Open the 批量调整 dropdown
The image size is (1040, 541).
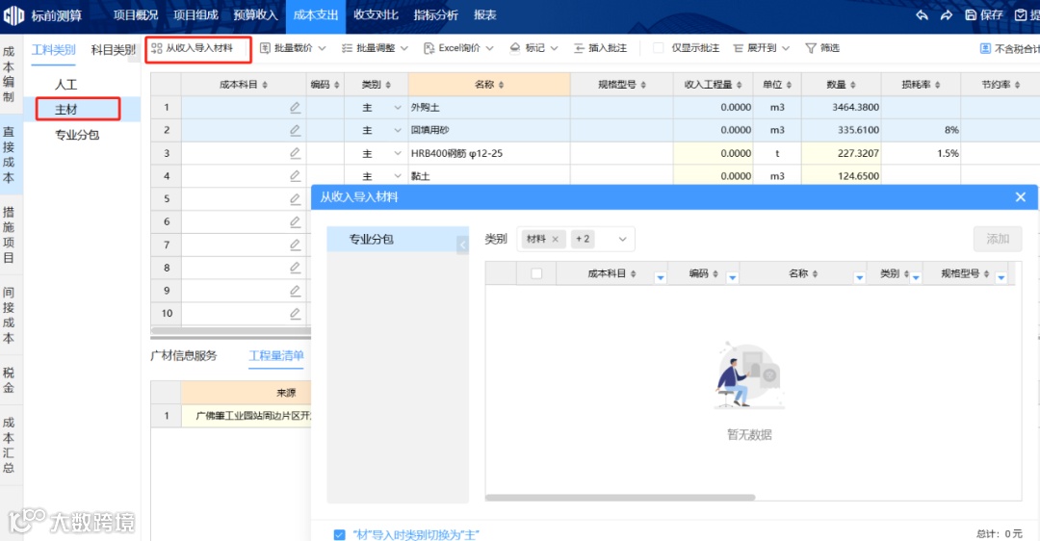375,48
